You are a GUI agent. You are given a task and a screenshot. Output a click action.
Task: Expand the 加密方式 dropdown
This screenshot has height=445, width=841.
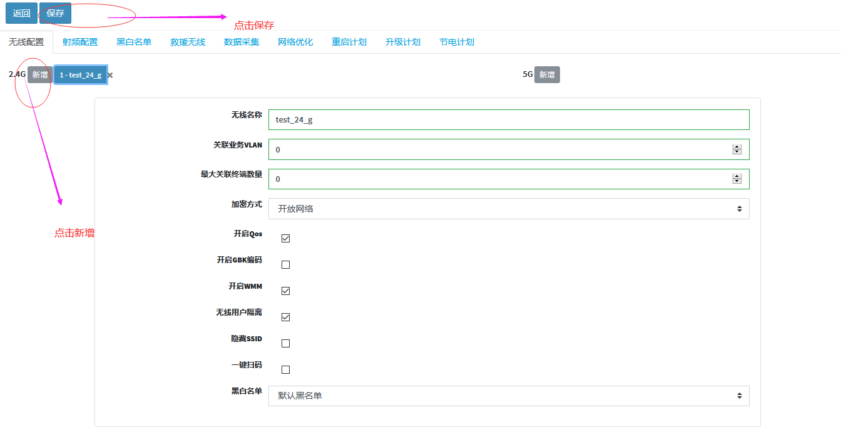pyautogui.click(x=508, y=209)
